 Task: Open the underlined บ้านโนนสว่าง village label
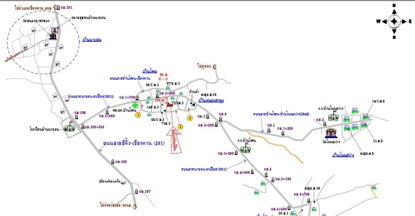pos(343,155)
